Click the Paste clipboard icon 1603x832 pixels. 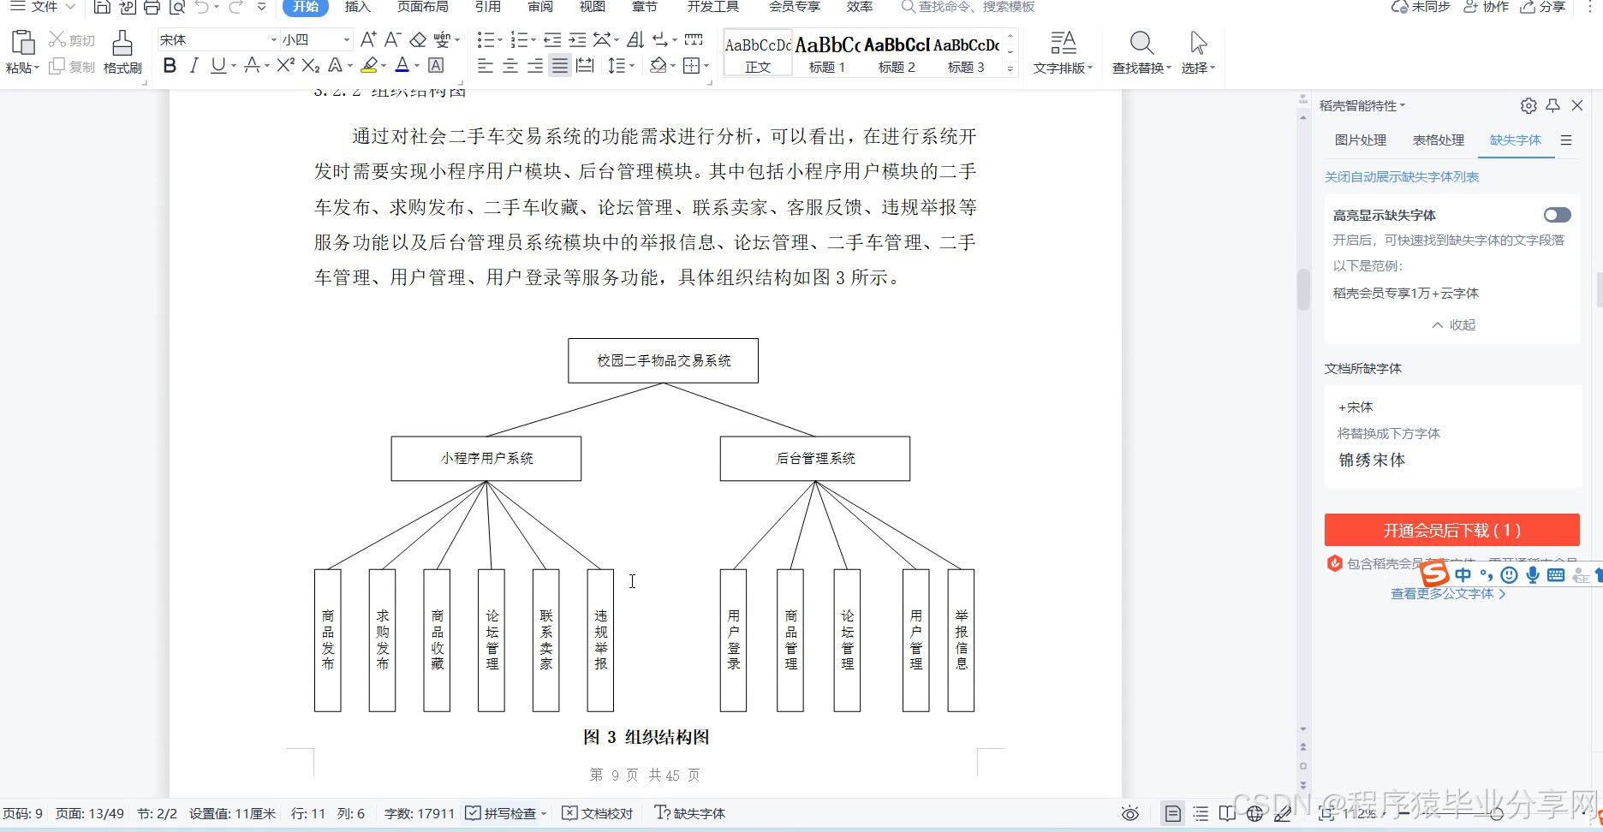22,43
